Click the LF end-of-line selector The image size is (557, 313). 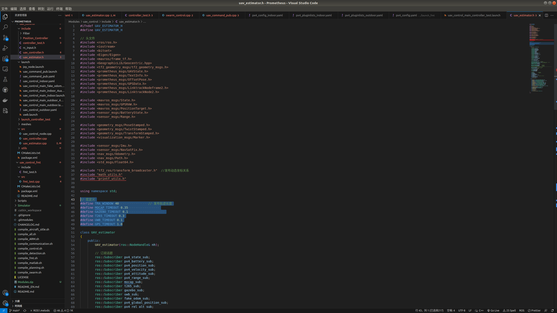[x=470, y=310]
